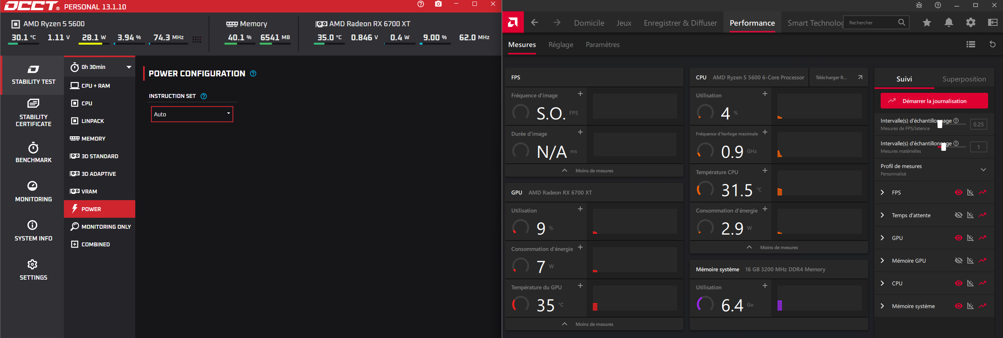
Task: Switch to the Domicile tab
Action: (x=589, y=23)
